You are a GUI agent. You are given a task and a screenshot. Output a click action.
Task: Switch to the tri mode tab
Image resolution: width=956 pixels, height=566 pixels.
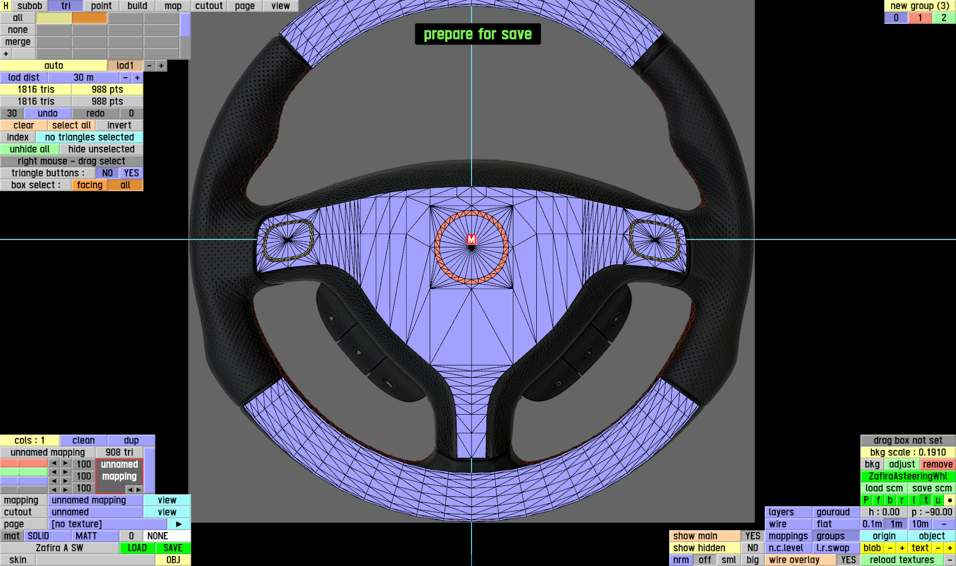click(x=65, y=5)
